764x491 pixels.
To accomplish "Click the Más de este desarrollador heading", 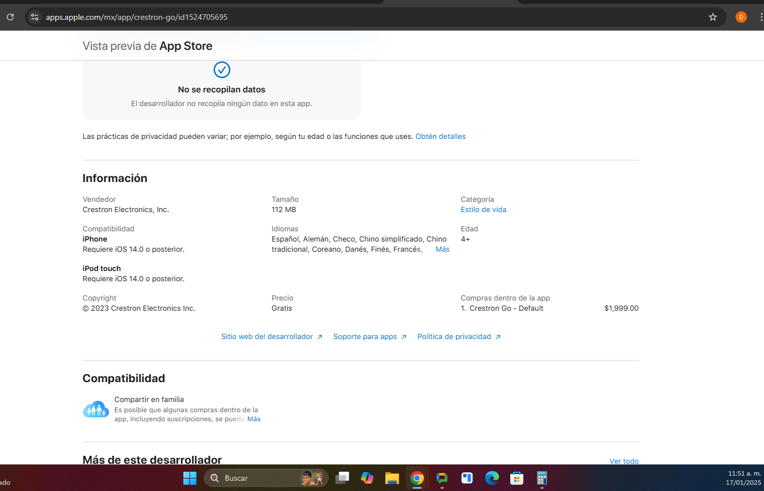I will coord(152,460).
